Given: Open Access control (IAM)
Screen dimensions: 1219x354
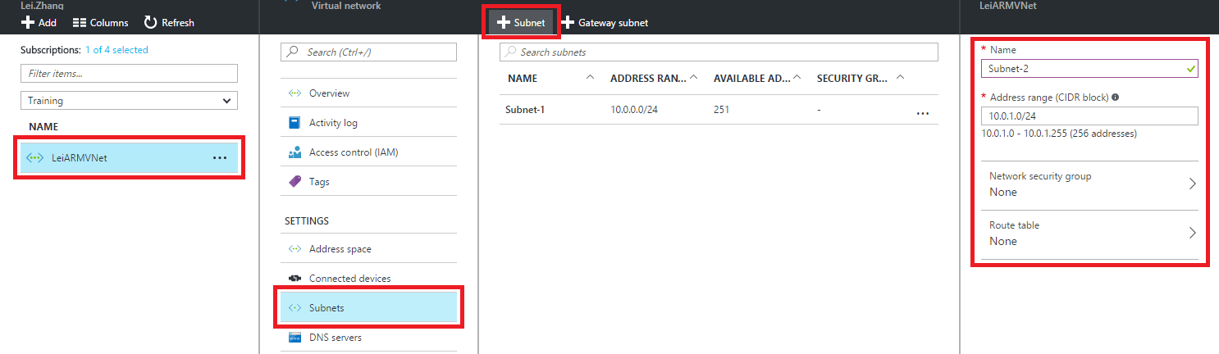Looking at the screenshot, I should tap(368, 152).
